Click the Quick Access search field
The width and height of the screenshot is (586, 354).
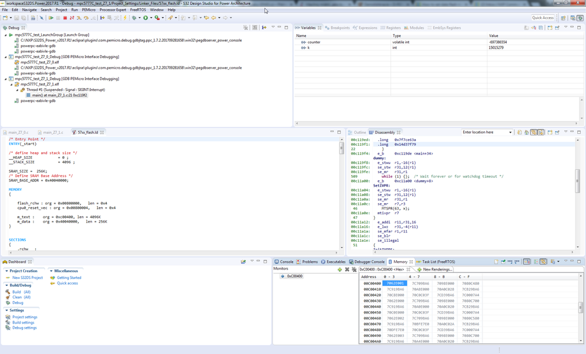(543, 18)
